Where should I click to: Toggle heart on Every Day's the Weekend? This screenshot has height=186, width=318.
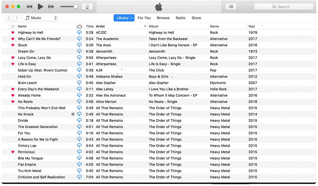13,89
